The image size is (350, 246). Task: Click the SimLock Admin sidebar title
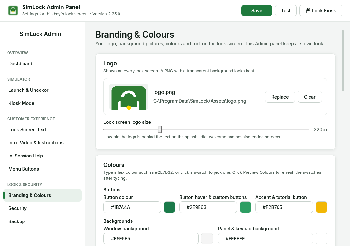pos(40,34)
